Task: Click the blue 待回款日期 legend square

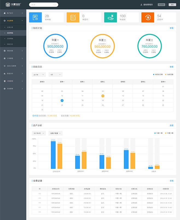Action: click(x=154, y=75)
